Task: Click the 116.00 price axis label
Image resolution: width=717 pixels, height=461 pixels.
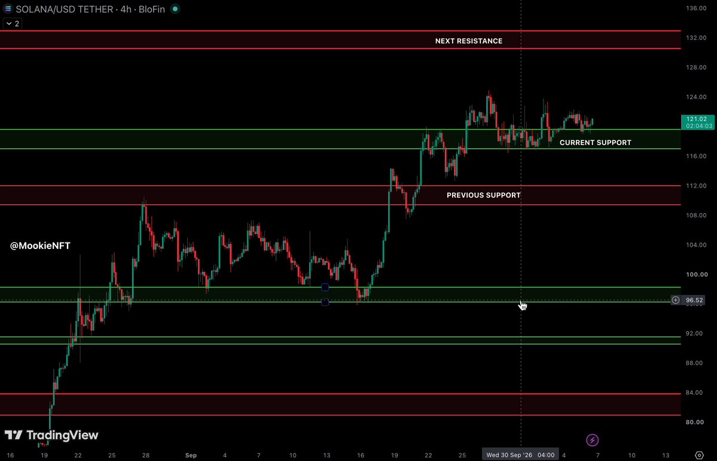Action: pos(697,156)
